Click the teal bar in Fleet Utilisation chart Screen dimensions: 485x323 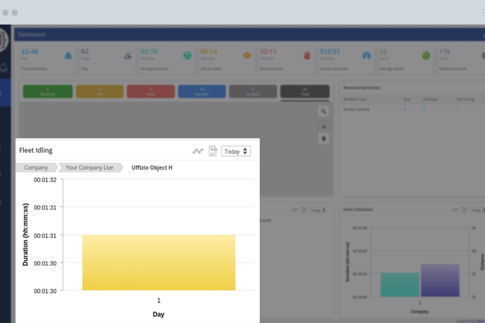pyautogui.click(x=399, y=285)
